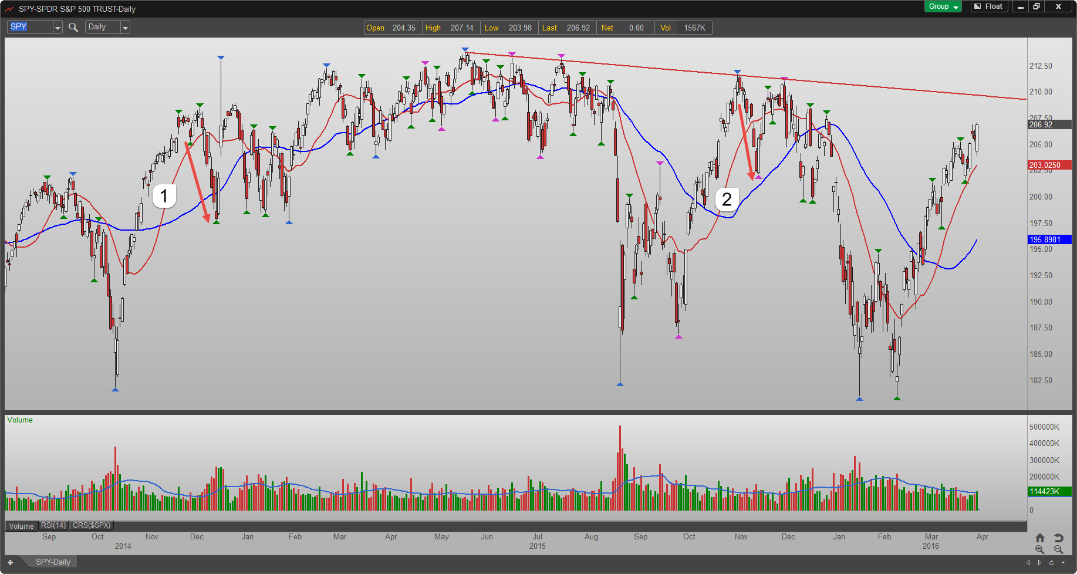Click the Low value 203.98
Viewport: 1077px width, 574px height.
click(x=520, y=28)
